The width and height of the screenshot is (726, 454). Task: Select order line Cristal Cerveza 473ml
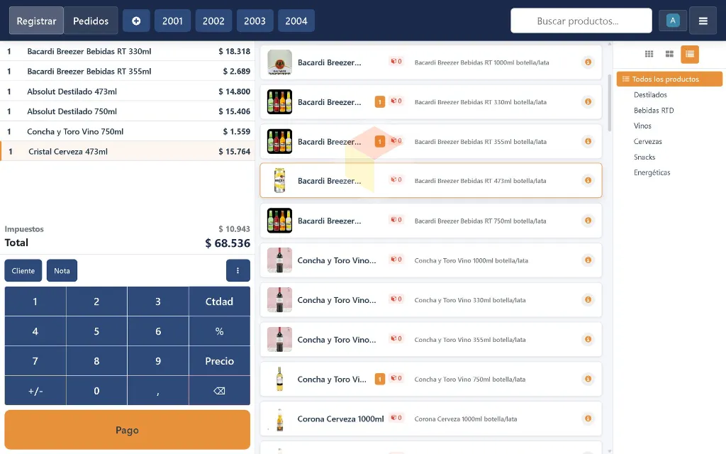pyautogui.click(x=128, y=152)
